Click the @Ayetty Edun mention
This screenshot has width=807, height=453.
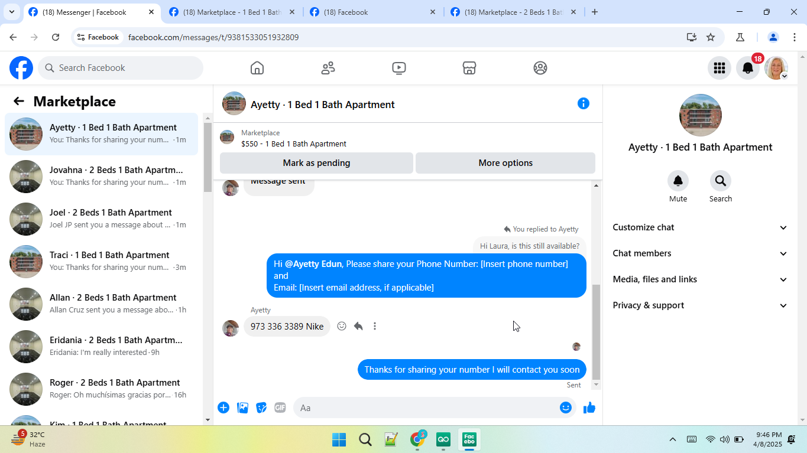[x=313, y=264]
